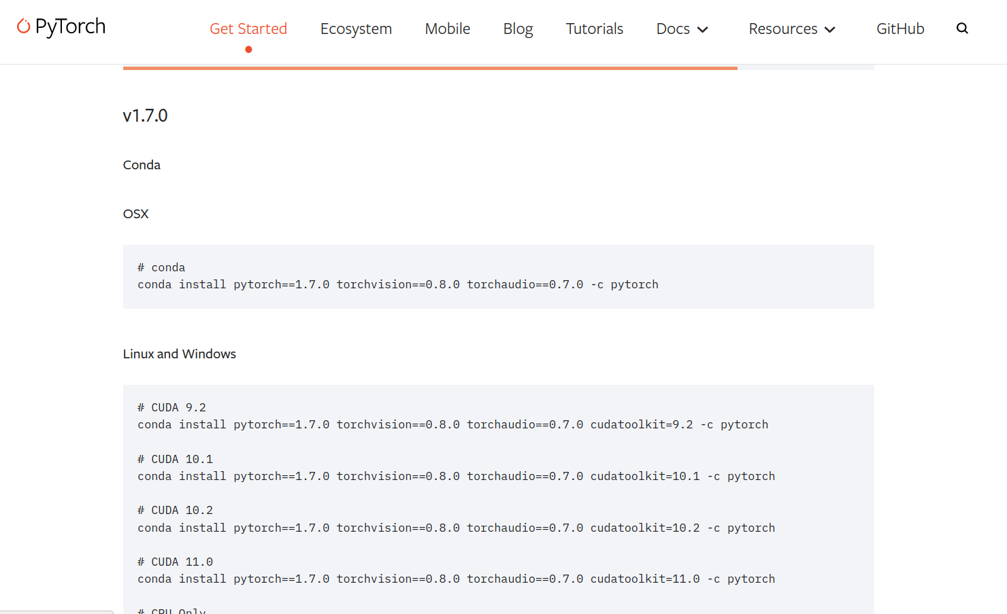This screenshot has width=1007, height=614.
Task: Click the Conda subheading
Action: [142, 165]
